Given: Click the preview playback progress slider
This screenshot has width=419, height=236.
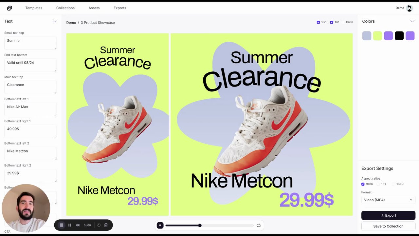Looking at the screenshot, I should (x=209, y=226).
